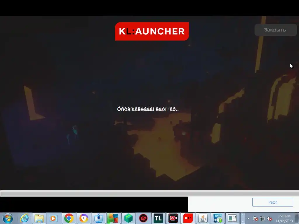This screenshot has width=299, height=224.
Task: Click the Patch button
Action: [x=272, y=202]
